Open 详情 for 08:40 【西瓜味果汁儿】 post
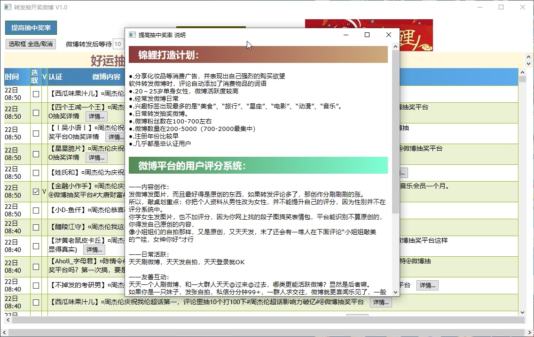The width and height of the screenshot is (534, 337). [x=381, y=302]
